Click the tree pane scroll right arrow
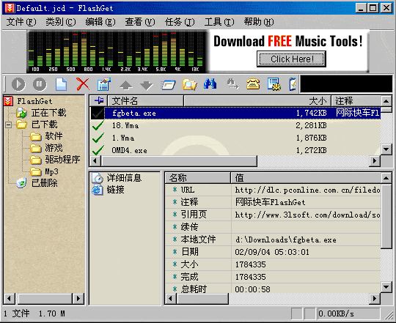This screenshot has height=323, width=396. pyautogui.click(x=78, y=299)
